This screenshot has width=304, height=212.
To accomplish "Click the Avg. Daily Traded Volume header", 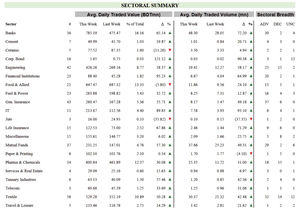I will (x=214, y=15).
